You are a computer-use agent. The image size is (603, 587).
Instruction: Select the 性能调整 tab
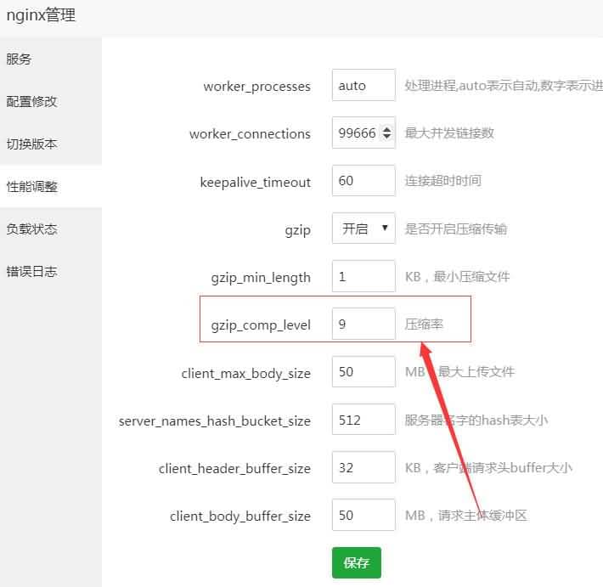point(51,187)
